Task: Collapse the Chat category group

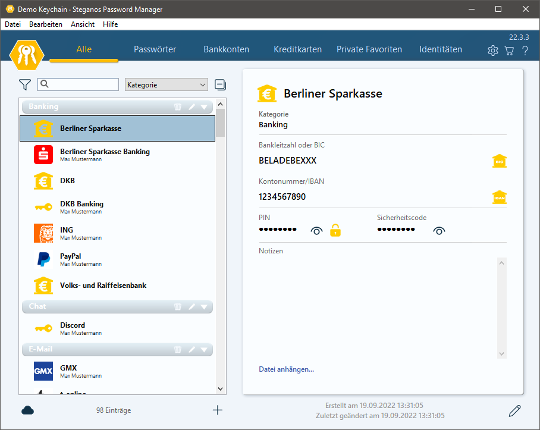Action: [204, 307]
